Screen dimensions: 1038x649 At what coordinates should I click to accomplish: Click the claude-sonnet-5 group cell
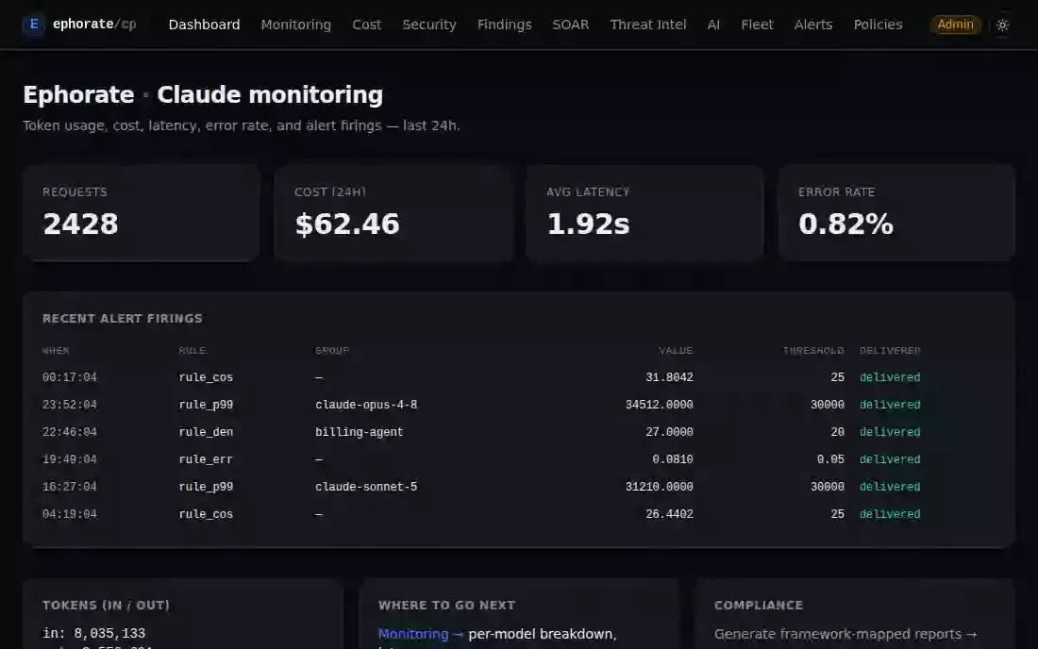coord(366,486)
